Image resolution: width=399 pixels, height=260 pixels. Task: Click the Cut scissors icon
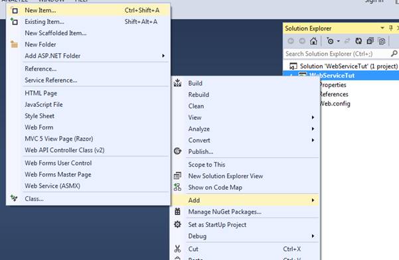(x=177, y=249)
